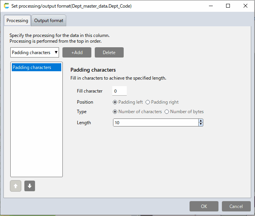Confirm with the OK button

(204, 206)
